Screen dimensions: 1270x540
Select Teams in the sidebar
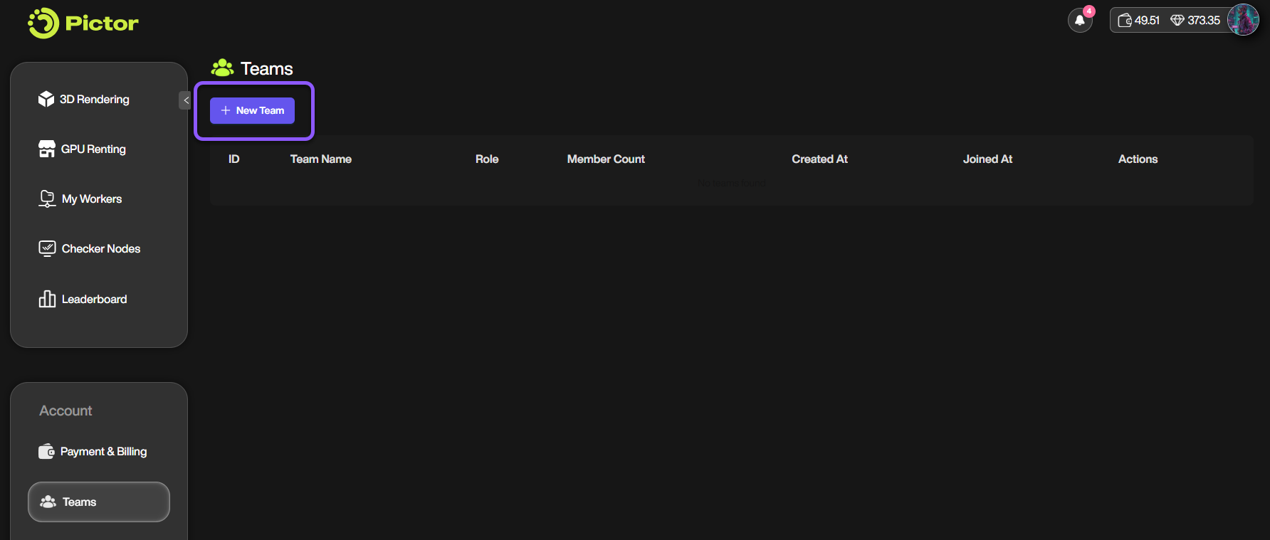click(98, 502)
